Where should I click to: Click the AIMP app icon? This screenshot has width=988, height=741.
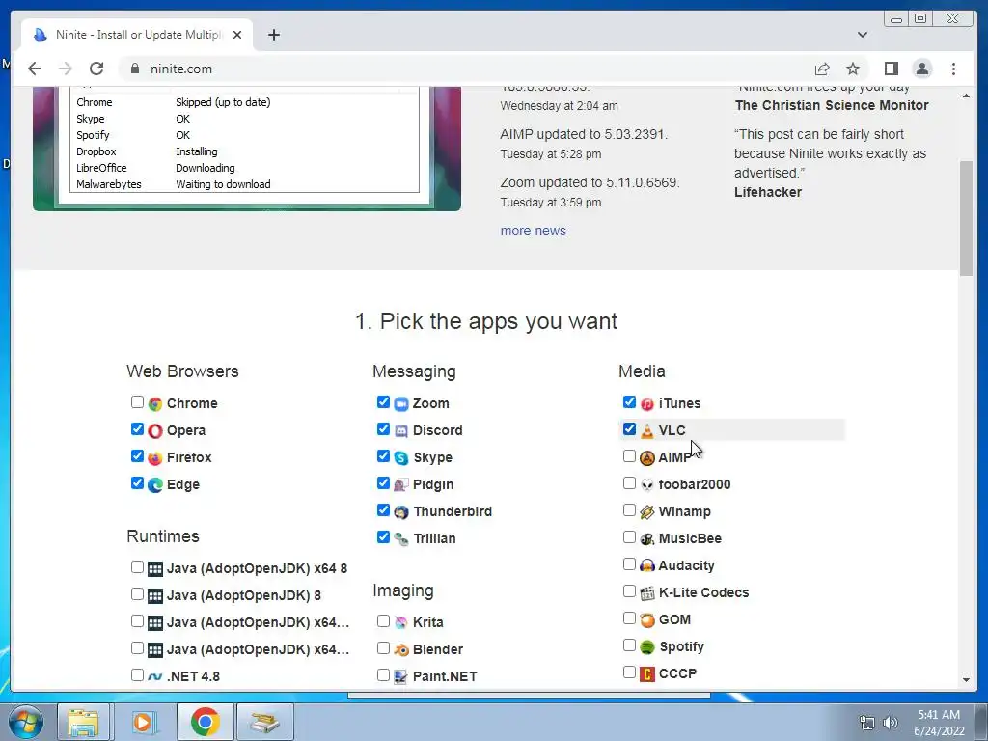647,458
